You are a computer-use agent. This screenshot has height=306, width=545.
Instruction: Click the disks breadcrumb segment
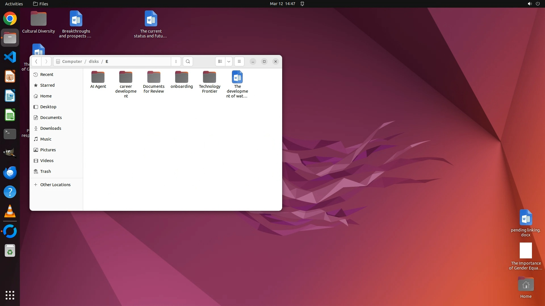point(94,61)
